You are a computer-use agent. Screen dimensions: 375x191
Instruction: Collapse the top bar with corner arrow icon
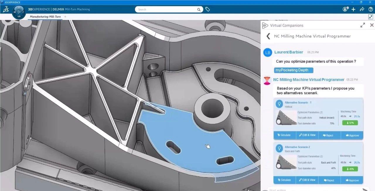click(x=371, y=17)
